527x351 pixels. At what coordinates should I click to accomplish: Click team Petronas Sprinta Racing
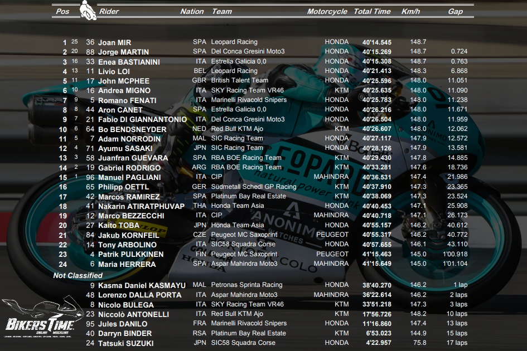click(x=246, y=285)
